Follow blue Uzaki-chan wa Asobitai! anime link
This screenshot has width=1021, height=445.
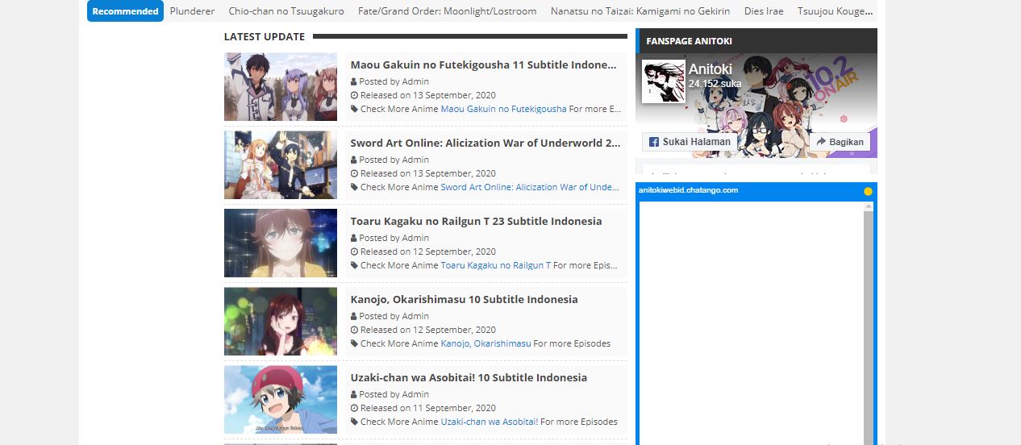tap(489, 422)
